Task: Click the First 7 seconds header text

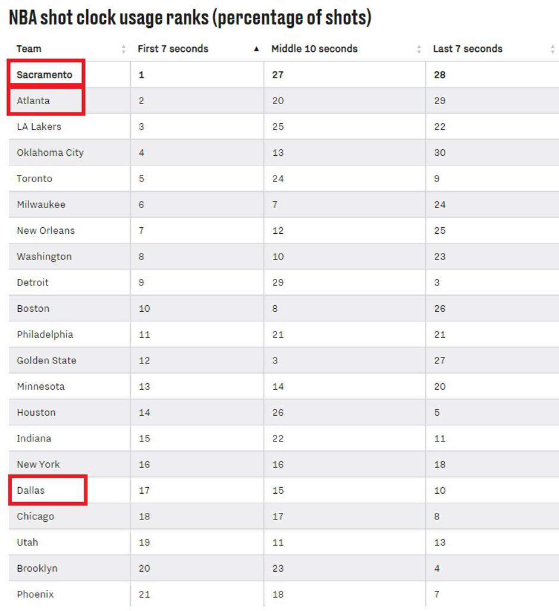Action: (173, 49)
